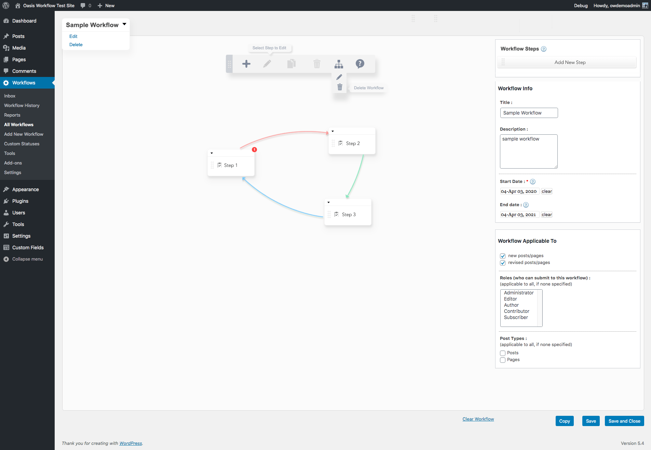This screenshot has width=651, height=450.
Task: Click the plus icon to add step
Action: (246, 64)
